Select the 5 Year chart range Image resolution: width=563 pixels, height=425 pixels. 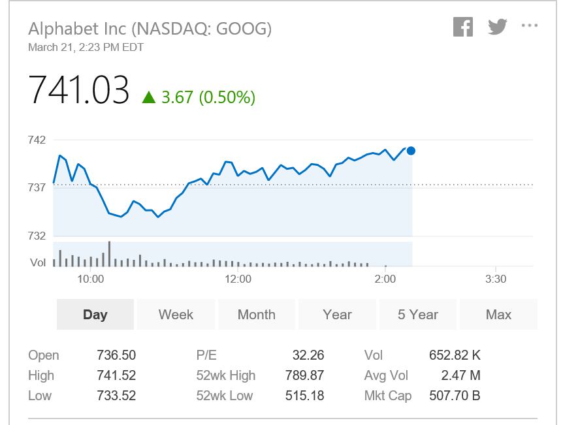(418, 315)
